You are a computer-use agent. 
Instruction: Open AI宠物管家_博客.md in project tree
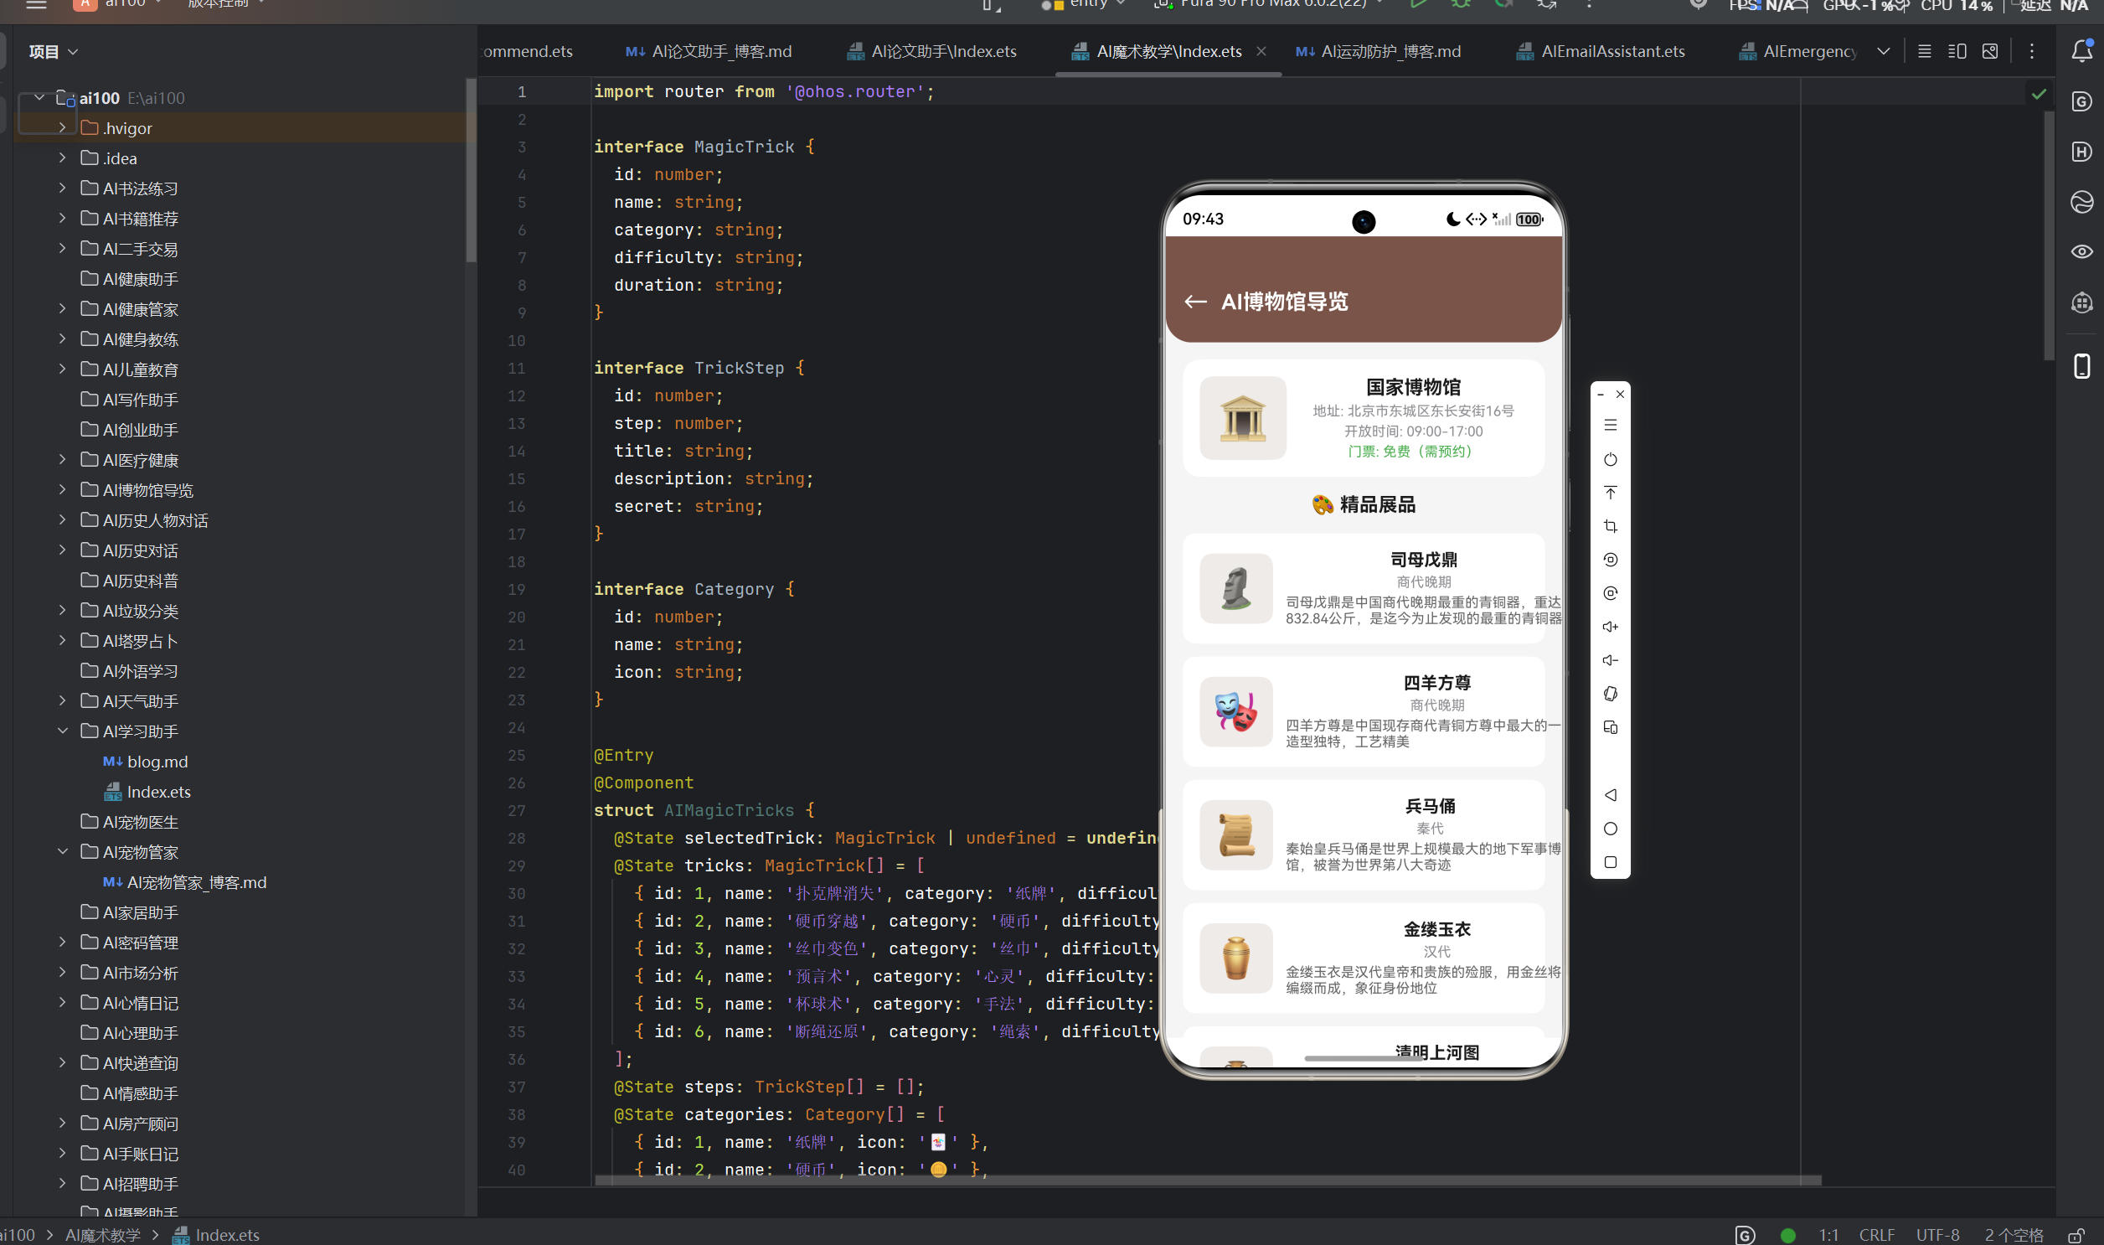185,882
